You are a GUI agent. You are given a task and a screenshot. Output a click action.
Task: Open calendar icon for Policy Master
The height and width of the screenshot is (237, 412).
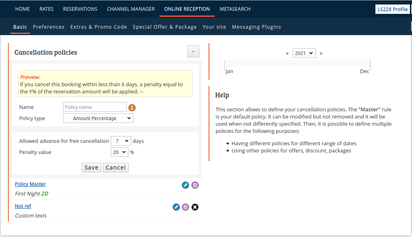pyautogui.click(x=195, y=185)
